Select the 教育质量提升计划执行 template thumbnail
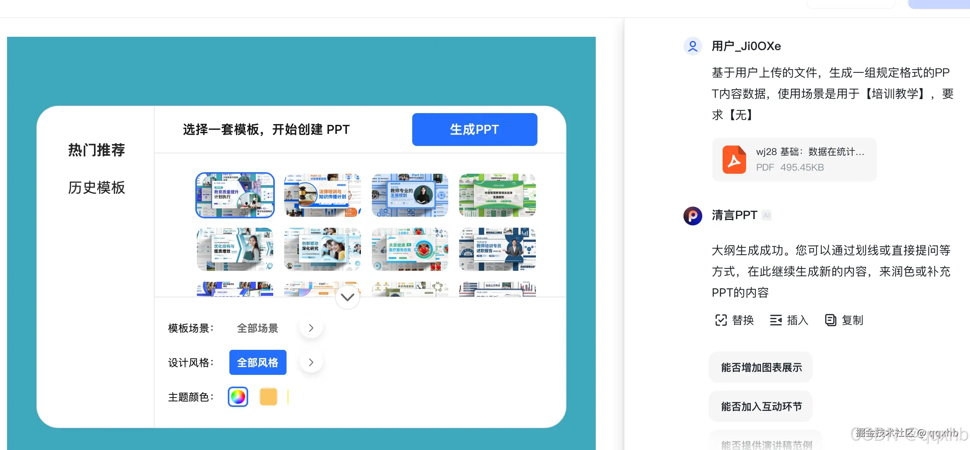The image size is (970, 450). pyautogui.click(x=234, y=195)
